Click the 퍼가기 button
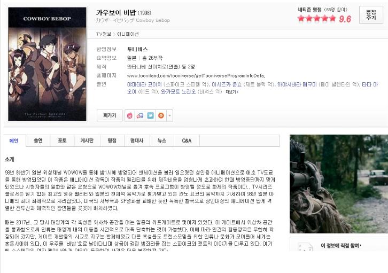Image resolution: width=388 pixels, height=273 pixels. tap(110, 115)
